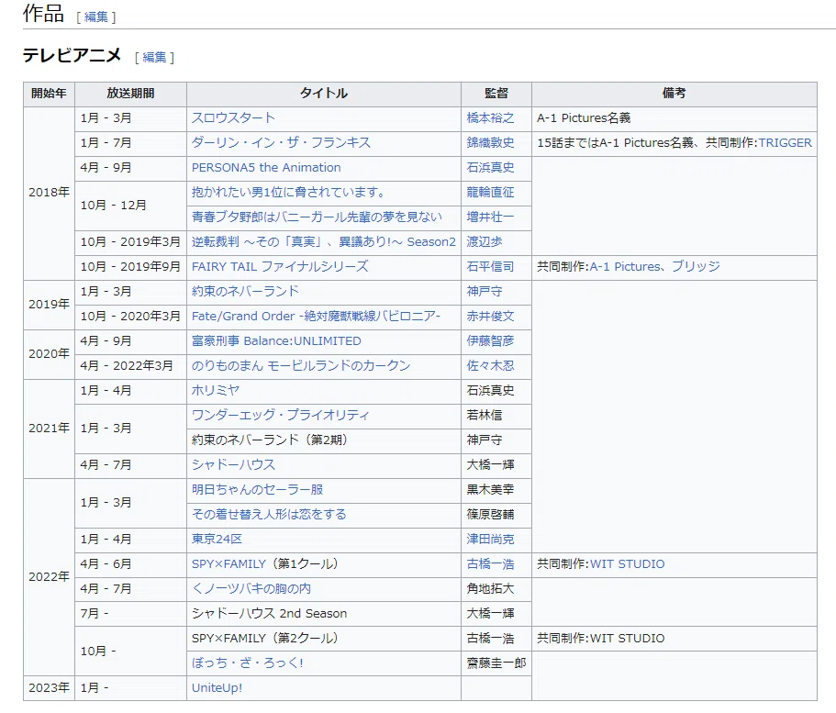Image resolution: width=836 pixels, height=713 pixels.
Task: Click the タイトル column header
Action: click(x=324, y=94)
